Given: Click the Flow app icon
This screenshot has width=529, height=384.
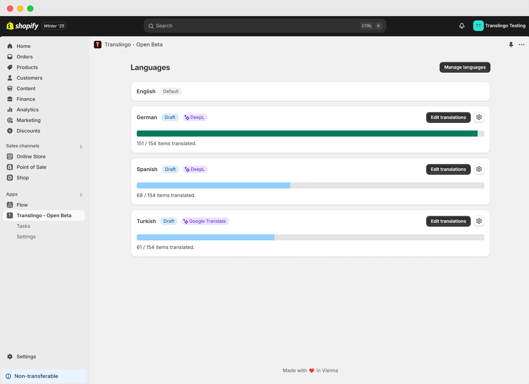Looking at the screenshot, I should [10, 205].
